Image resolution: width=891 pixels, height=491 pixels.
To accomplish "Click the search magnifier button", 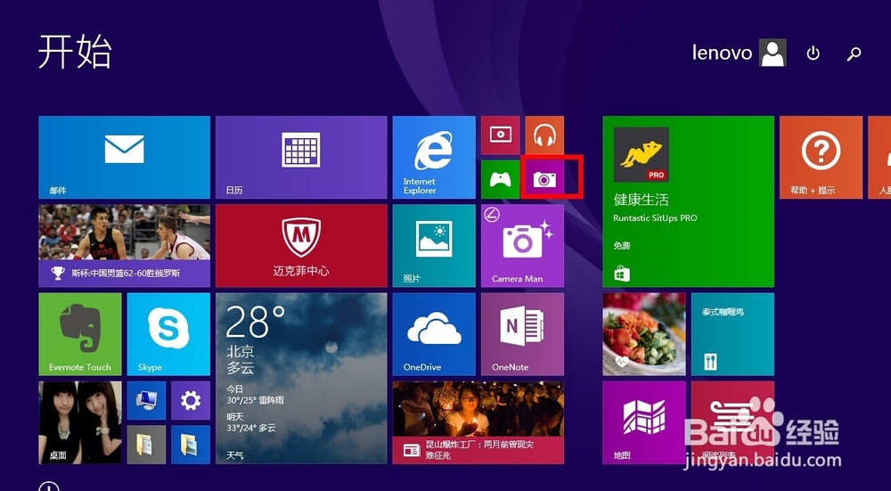I will (854, 53).
